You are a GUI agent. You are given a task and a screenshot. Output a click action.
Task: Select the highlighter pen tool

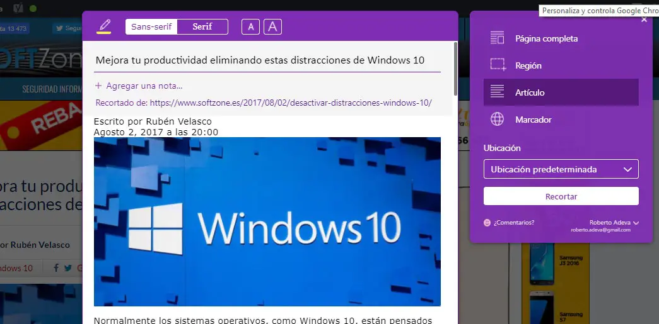pyautogui.click(x=104, y=26)
